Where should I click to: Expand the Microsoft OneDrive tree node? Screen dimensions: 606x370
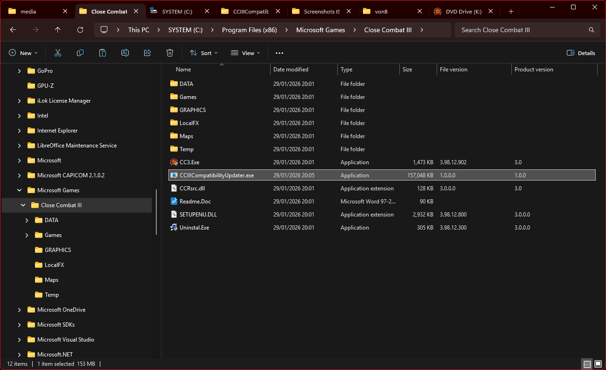(19, 310)
